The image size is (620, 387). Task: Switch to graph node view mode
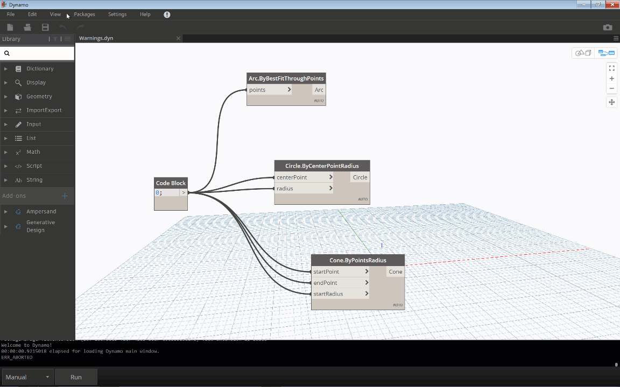click(607, 53)
